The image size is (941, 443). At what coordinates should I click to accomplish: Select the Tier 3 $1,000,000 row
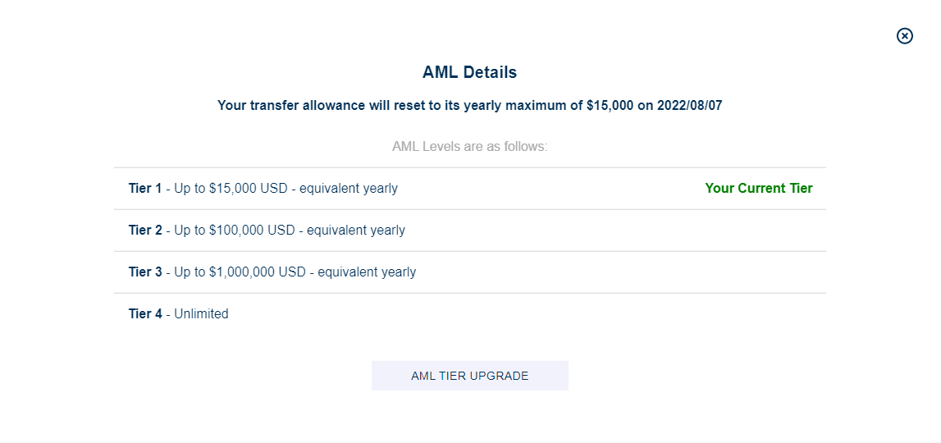(470, 272)
